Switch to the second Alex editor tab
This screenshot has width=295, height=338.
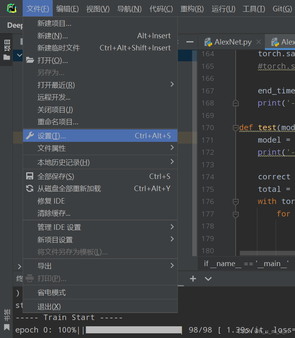(x=280, y=42)
